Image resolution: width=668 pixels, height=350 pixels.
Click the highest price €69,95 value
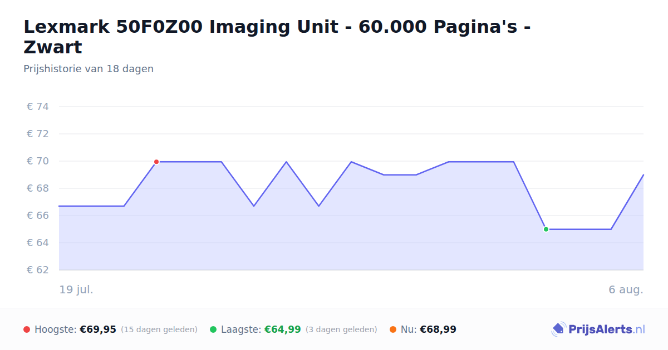[x=98, y=329]
